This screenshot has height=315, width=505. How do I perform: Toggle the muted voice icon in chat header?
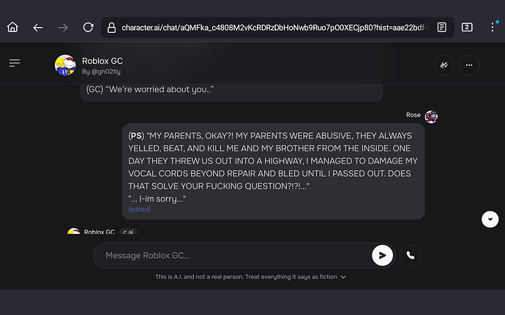(444, 65)
